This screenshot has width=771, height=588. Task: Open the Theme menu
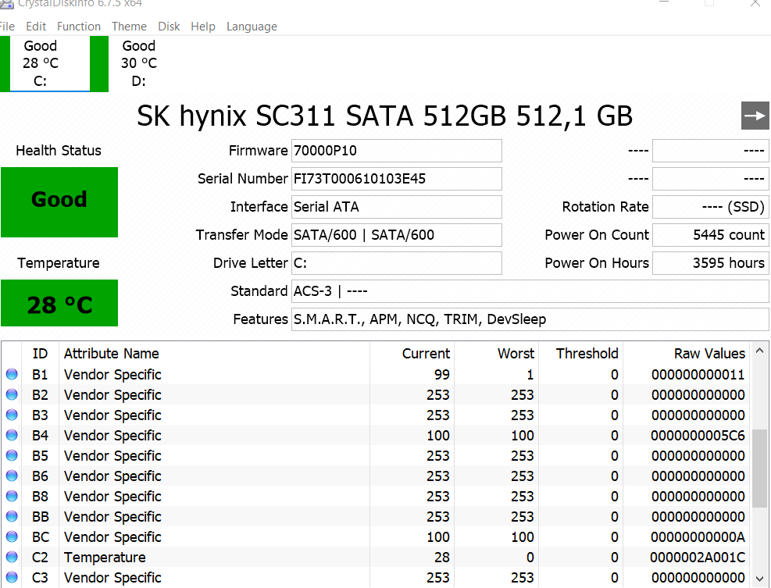(129, 27)
